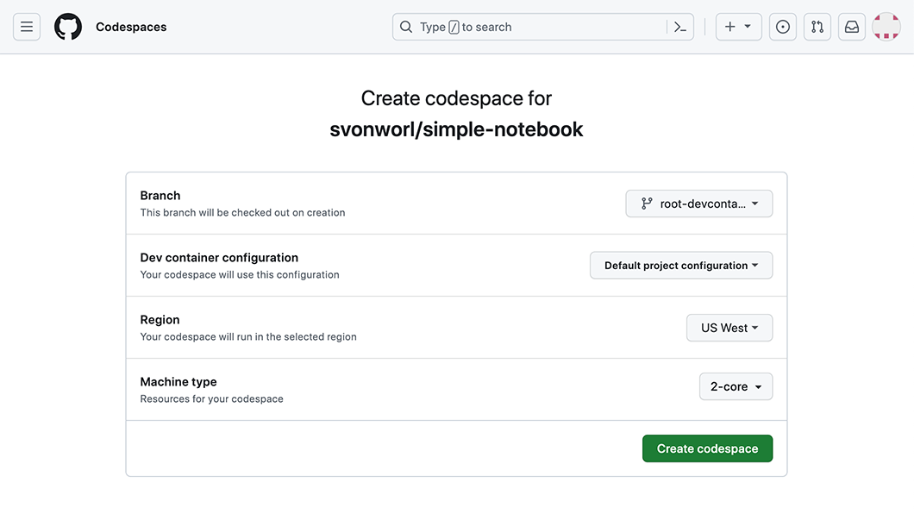Open the pull requests icon
The width and height of the screenshot is (914, 514).
point(817,27)
